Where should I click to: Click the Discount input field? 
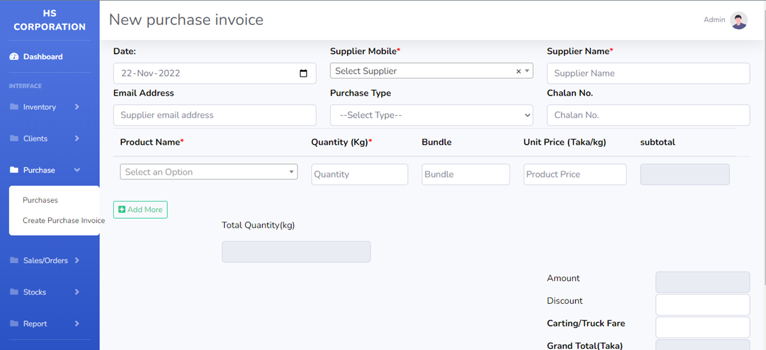click(703, 305)
